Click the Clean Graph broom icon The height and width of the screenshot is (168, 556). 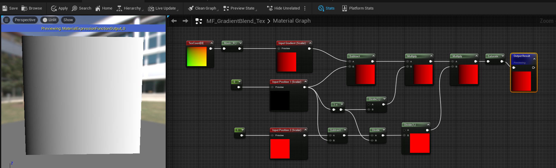point(191,8)
